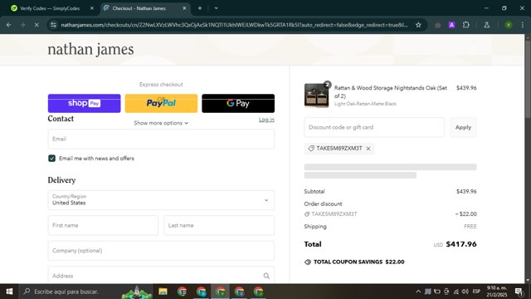The height and width of the screenshot is (299, 531).
Task: Focus the Last name field
Action: pos(219,225)
